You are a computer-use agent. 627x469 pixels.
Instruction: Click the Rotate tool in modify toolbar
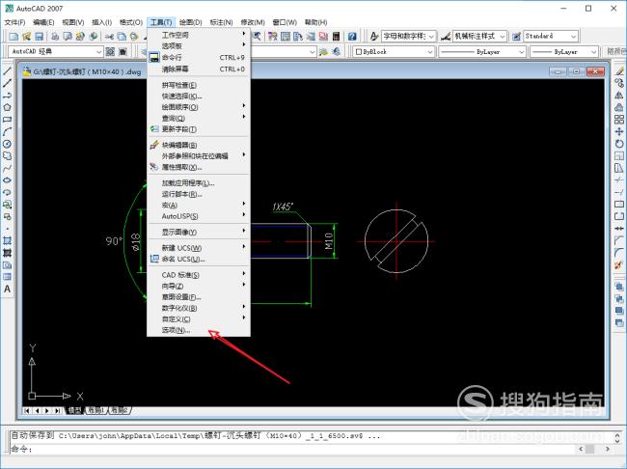point(619,144)
